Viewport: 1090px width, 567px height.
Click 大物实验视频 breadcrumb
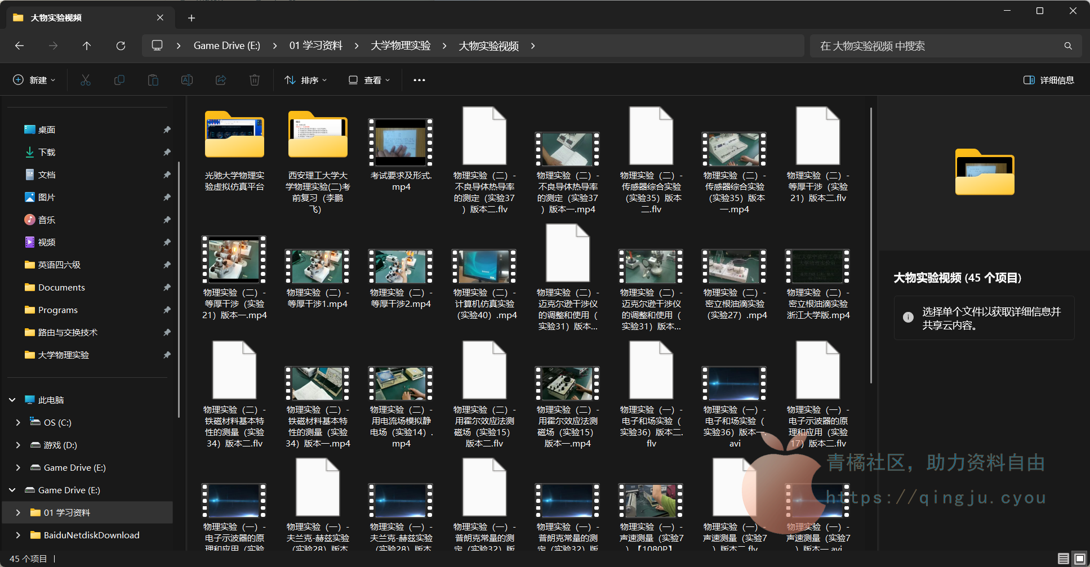coord(488,46)
